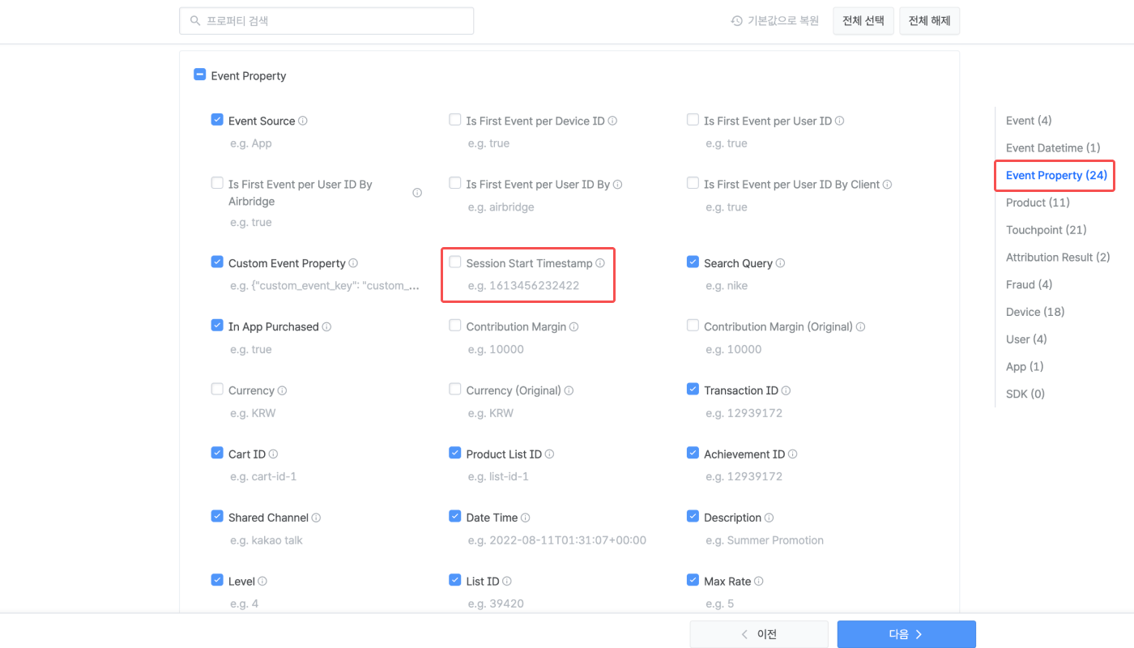Jump to Event (4) section

tap(1029, 121)
